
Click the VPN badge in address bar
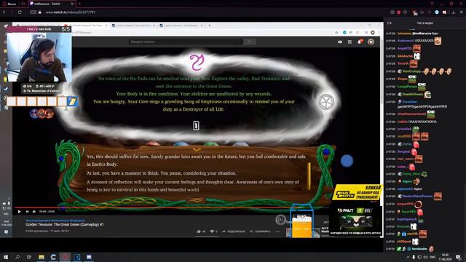coord(33,12)
